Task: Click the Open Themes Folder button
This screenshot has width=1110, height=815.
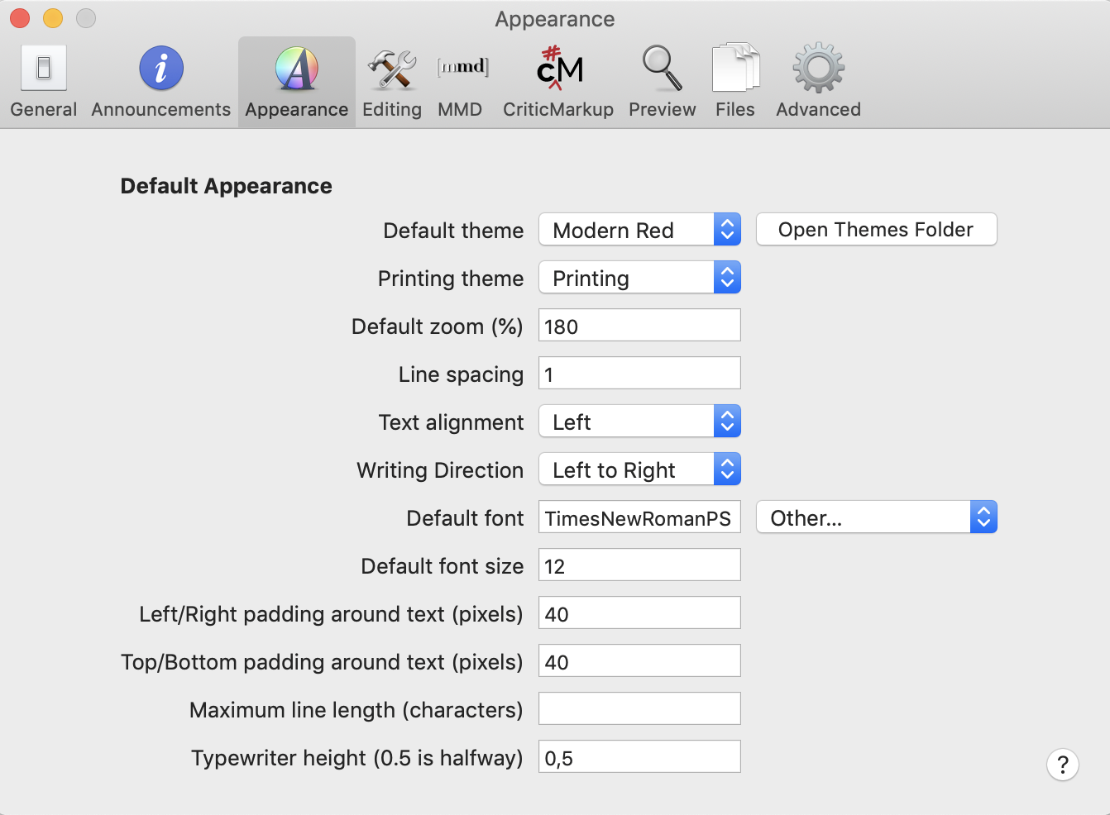Action: pos(876,230)
